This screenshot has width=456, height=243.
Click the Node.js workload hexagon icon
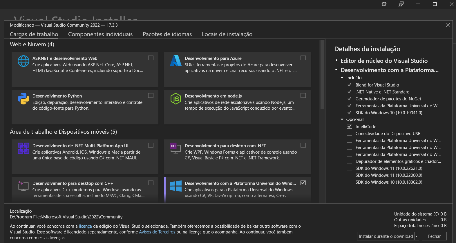tap(176, 99)
